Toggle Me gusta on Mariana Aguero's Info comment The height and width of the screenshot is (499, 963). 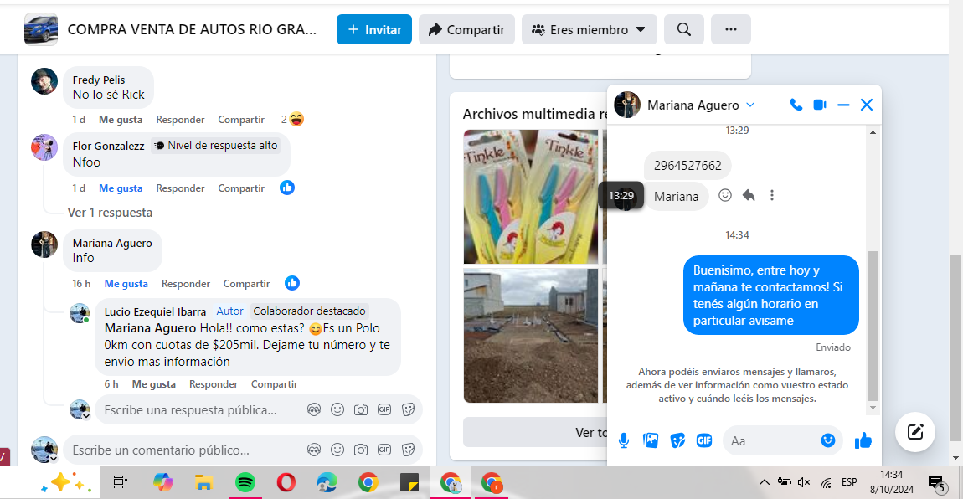point(126,284)
